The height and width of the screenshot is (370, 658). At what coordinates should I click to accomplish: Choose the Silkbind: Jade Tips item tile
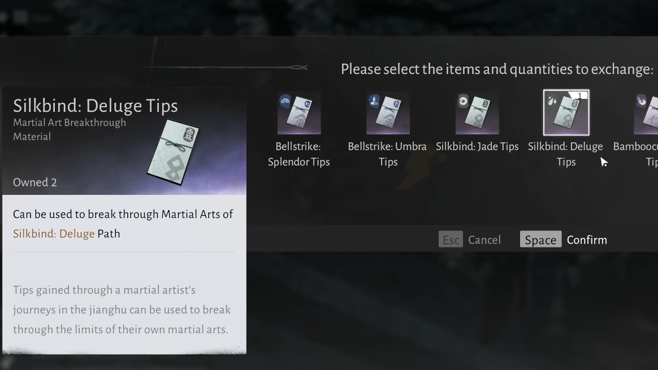click(477, 114)
